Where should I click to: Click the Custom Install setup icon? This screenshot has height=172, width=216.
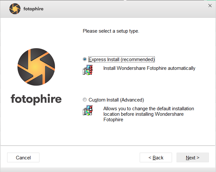pos(88,110)
